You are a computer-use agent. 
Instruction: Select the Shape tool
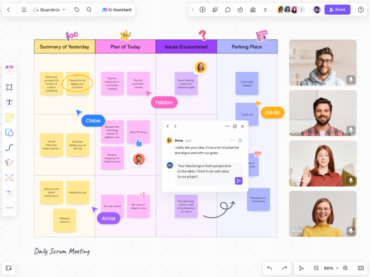[9, 133]
